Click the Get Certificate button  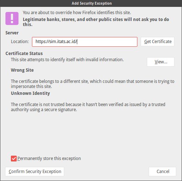(157, 42)
